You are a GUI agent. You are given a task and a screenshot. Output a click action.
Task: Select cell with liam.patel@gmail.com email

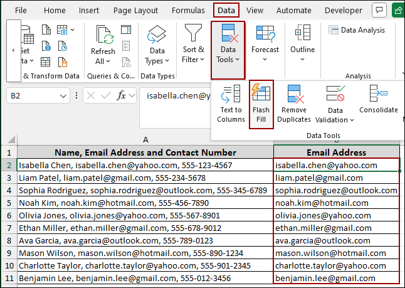336,178
